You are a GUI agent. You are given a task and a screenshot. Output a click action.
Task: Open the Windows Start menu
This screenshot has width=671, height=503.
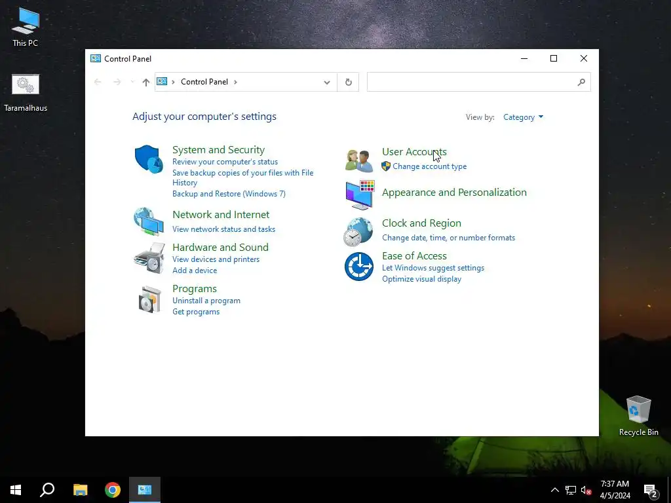[16, 490]
